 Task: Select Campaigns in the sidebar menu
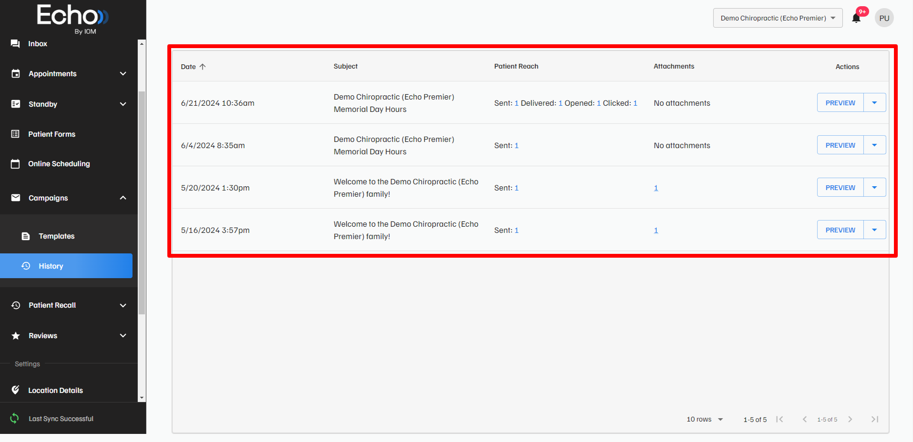48,198
